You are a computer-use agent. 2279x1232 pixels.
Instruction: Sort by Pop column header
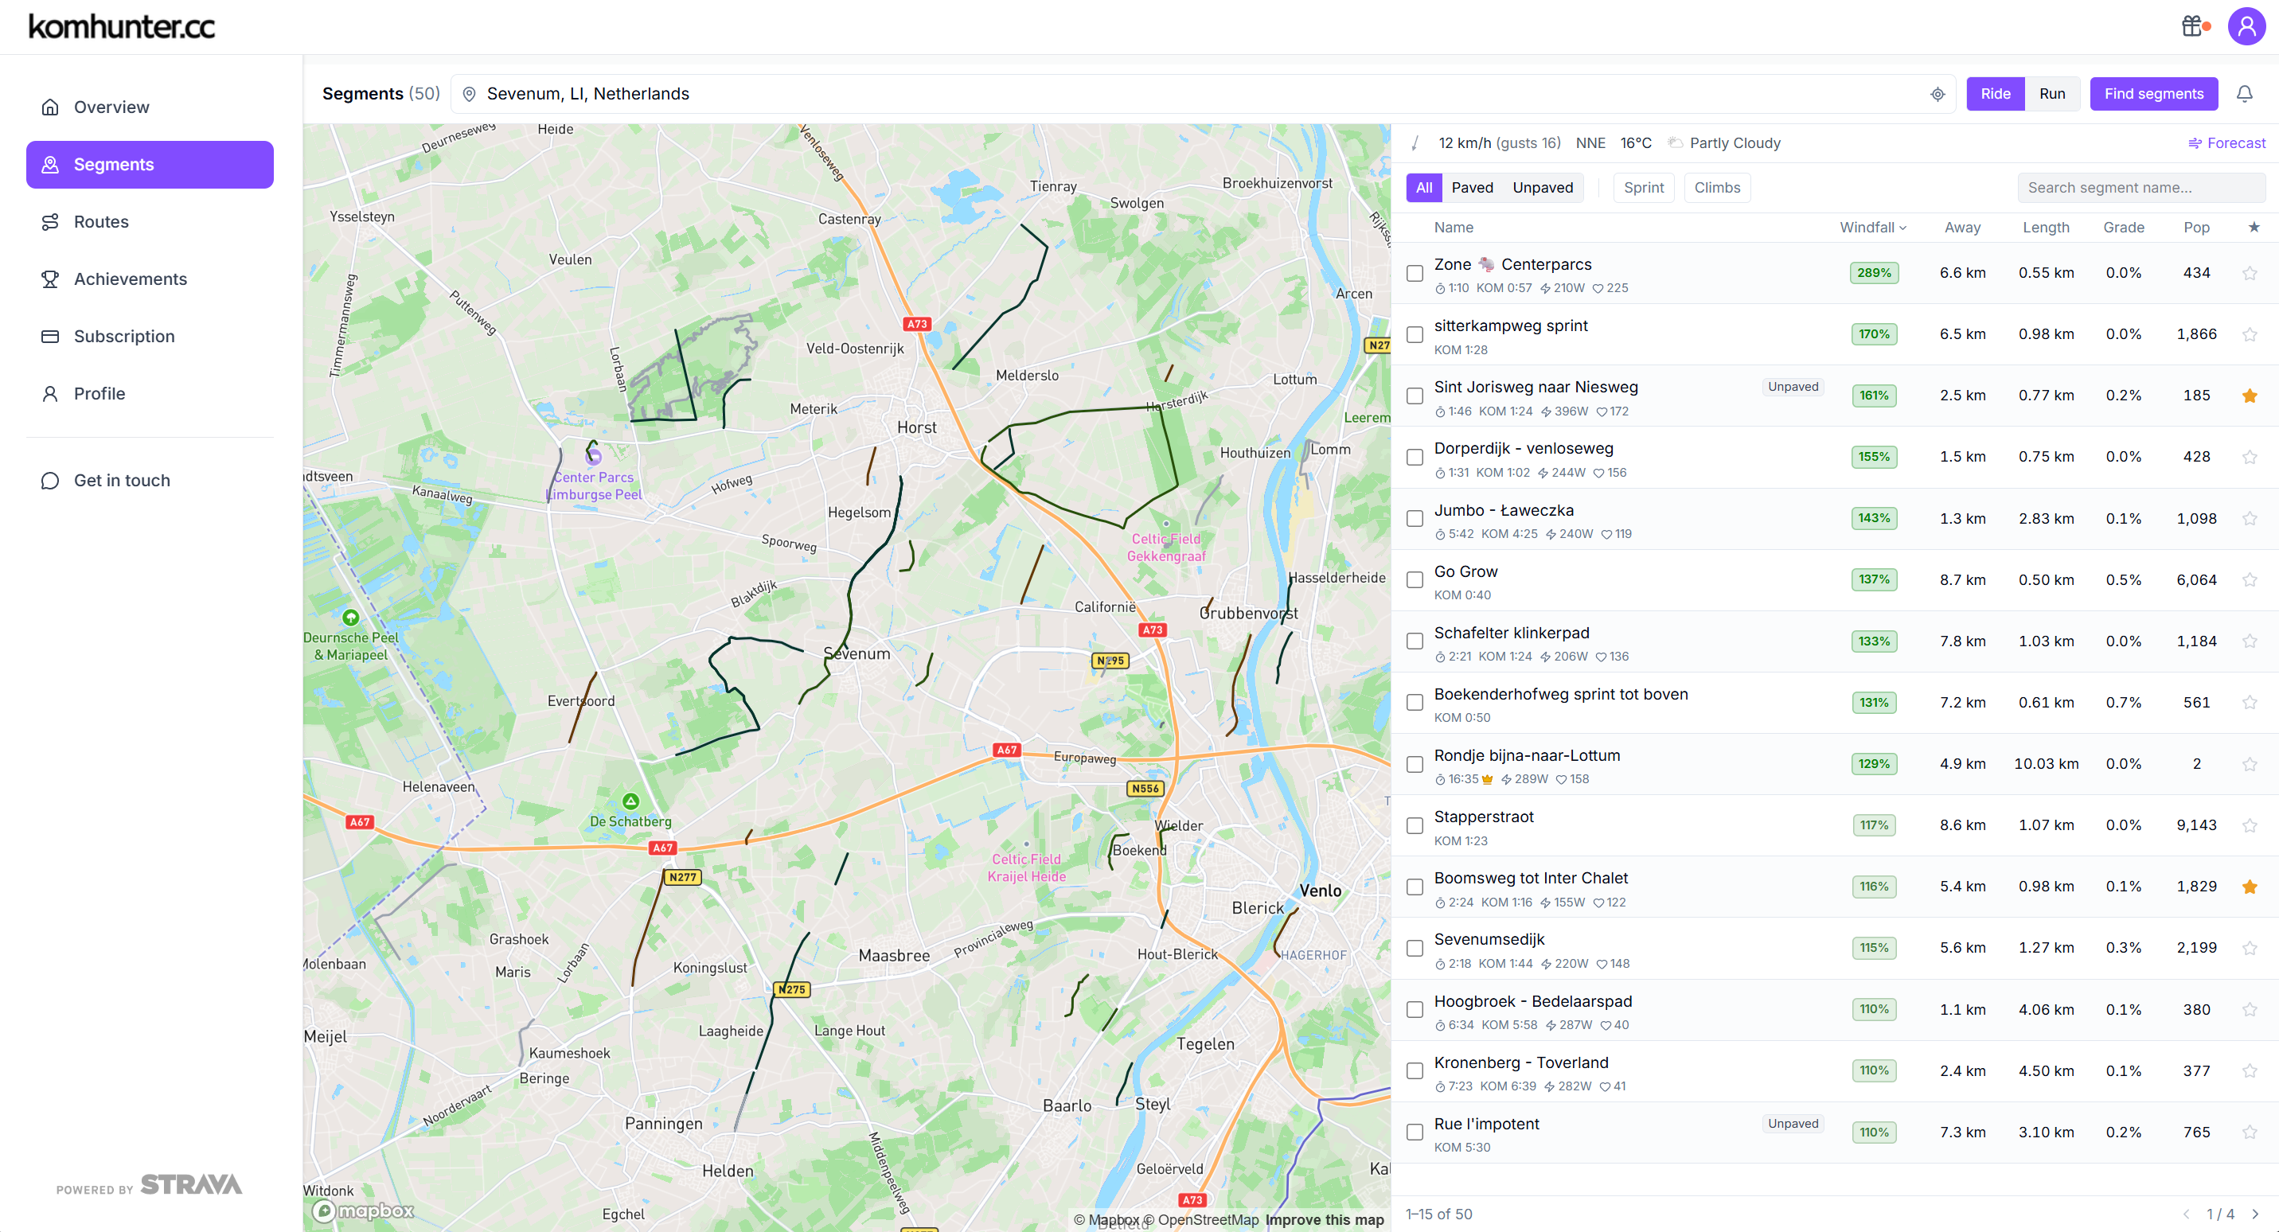pos(2196,228)
